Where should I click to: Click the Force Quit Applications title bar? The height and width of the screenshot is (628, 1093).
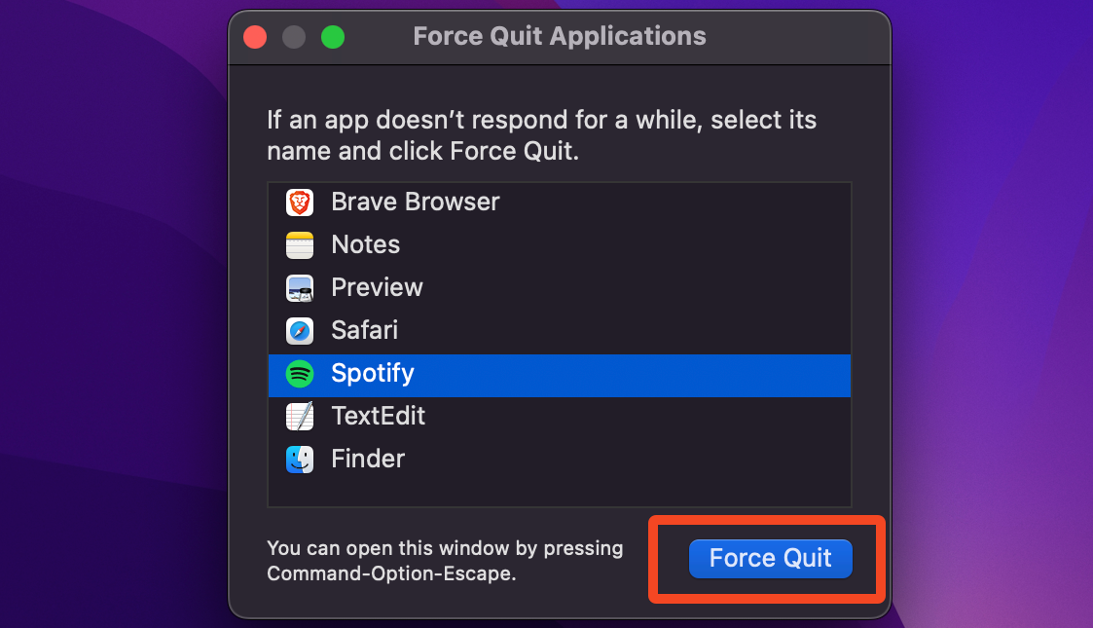coord(560,36)
